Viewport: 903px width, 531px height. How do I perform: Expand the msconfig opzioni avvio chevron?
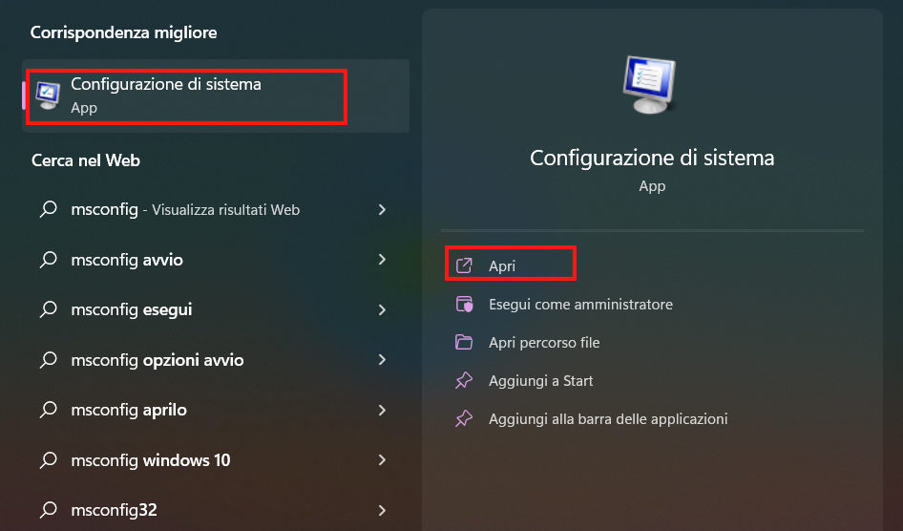click(382, 360)
